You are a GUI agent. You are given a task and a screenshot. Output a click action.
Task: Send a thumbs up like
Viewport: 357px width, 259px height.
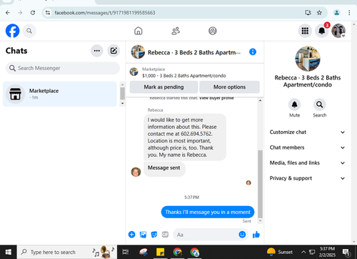pyautogui.click(x=256, y=235)
